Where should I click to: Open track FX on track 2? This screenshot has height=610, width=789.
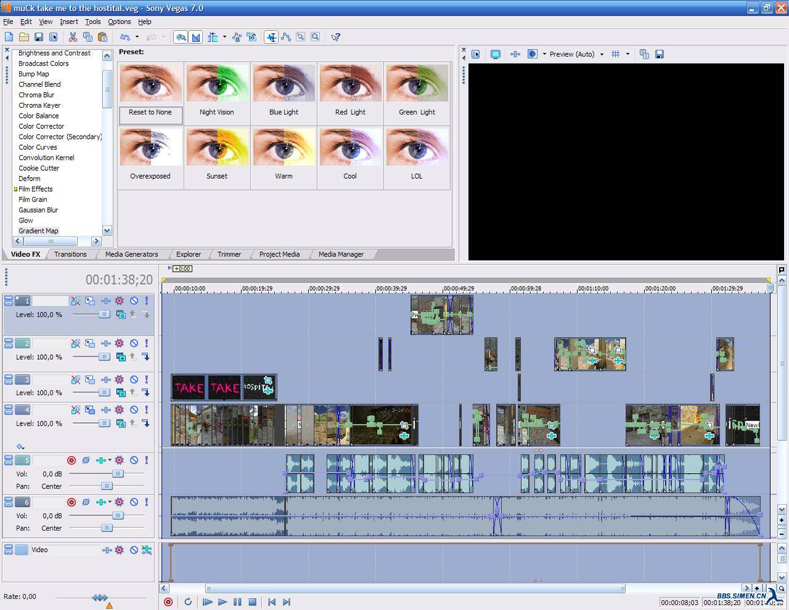105,343
